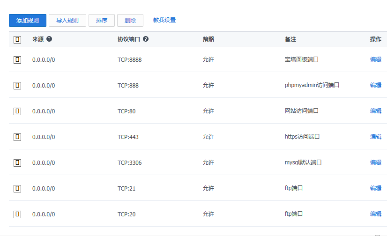Click the https访问端口 remark text
Image resolution: width=387 pixels, height=236 pixels.
click(x=302, y=137)
